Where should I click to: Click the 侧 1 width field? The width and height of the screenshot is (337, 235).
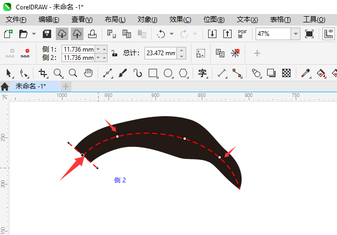tap(78, 50)
